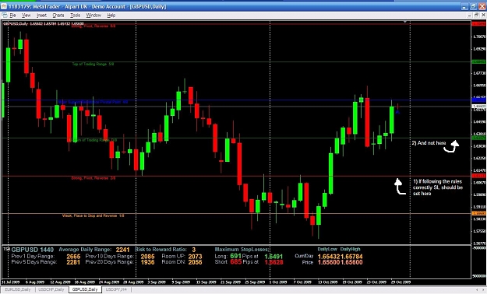Click the Short stop price 1.6628
This screenshot has width=487, height=294.
273,262
